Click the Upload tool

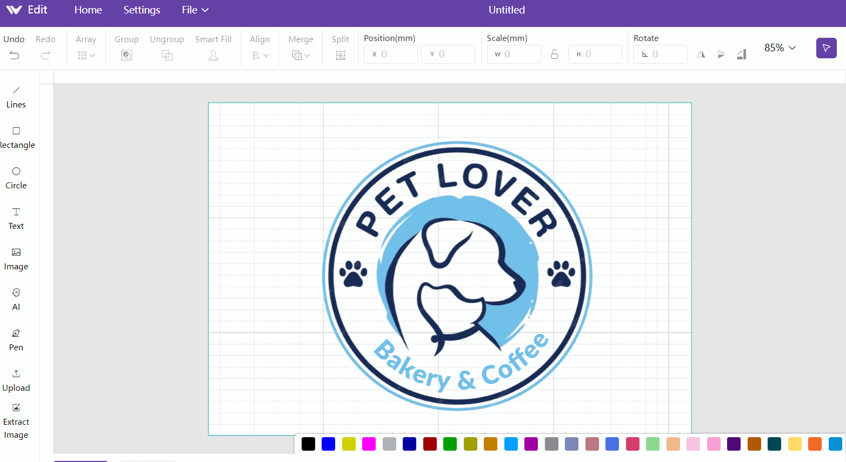pyautogui.click(x=16, y=381)
